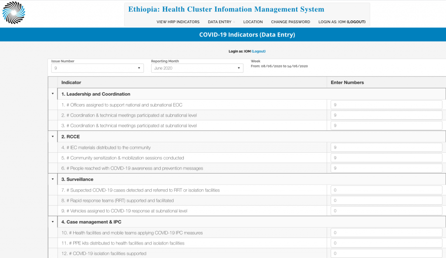This screenshot has width=446, height=258.
Task: Open Change Password page
Action: 291,22
